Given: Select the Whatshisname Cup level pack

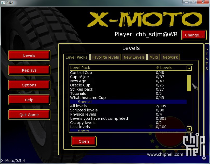Looking at the screenshot, I should click(128, 98).
